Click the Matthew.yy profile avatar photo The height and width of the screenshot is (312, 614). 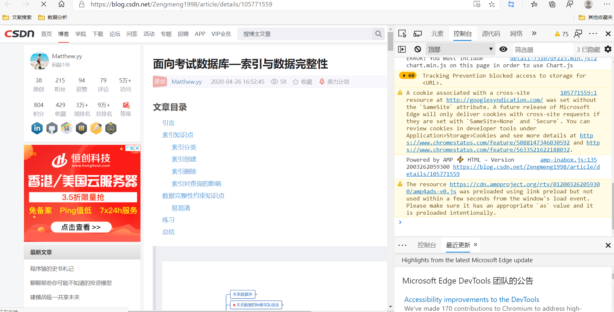(39, 61)
